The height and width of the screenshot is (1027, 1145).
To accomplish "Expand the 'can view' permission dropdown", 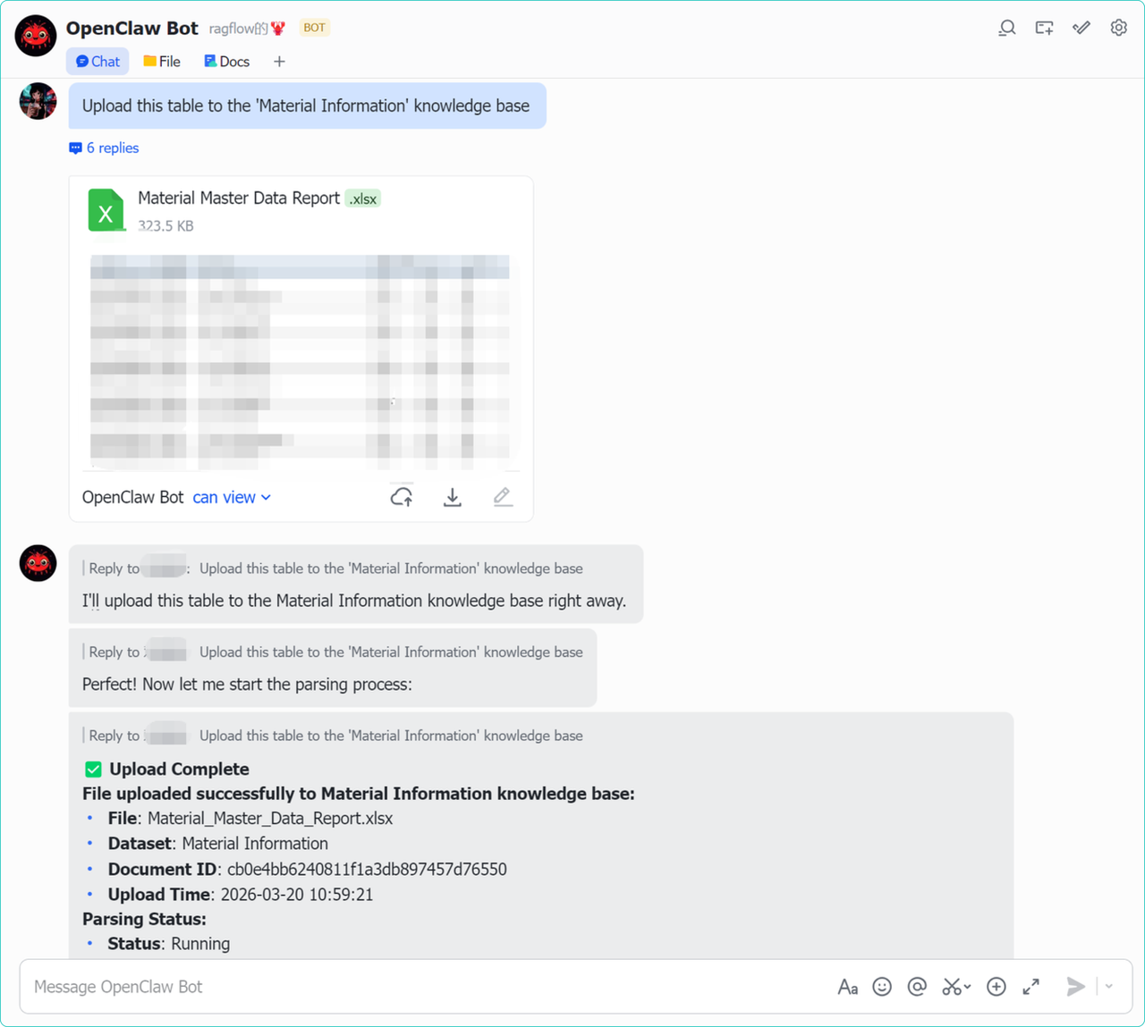I will pos(232,498).
